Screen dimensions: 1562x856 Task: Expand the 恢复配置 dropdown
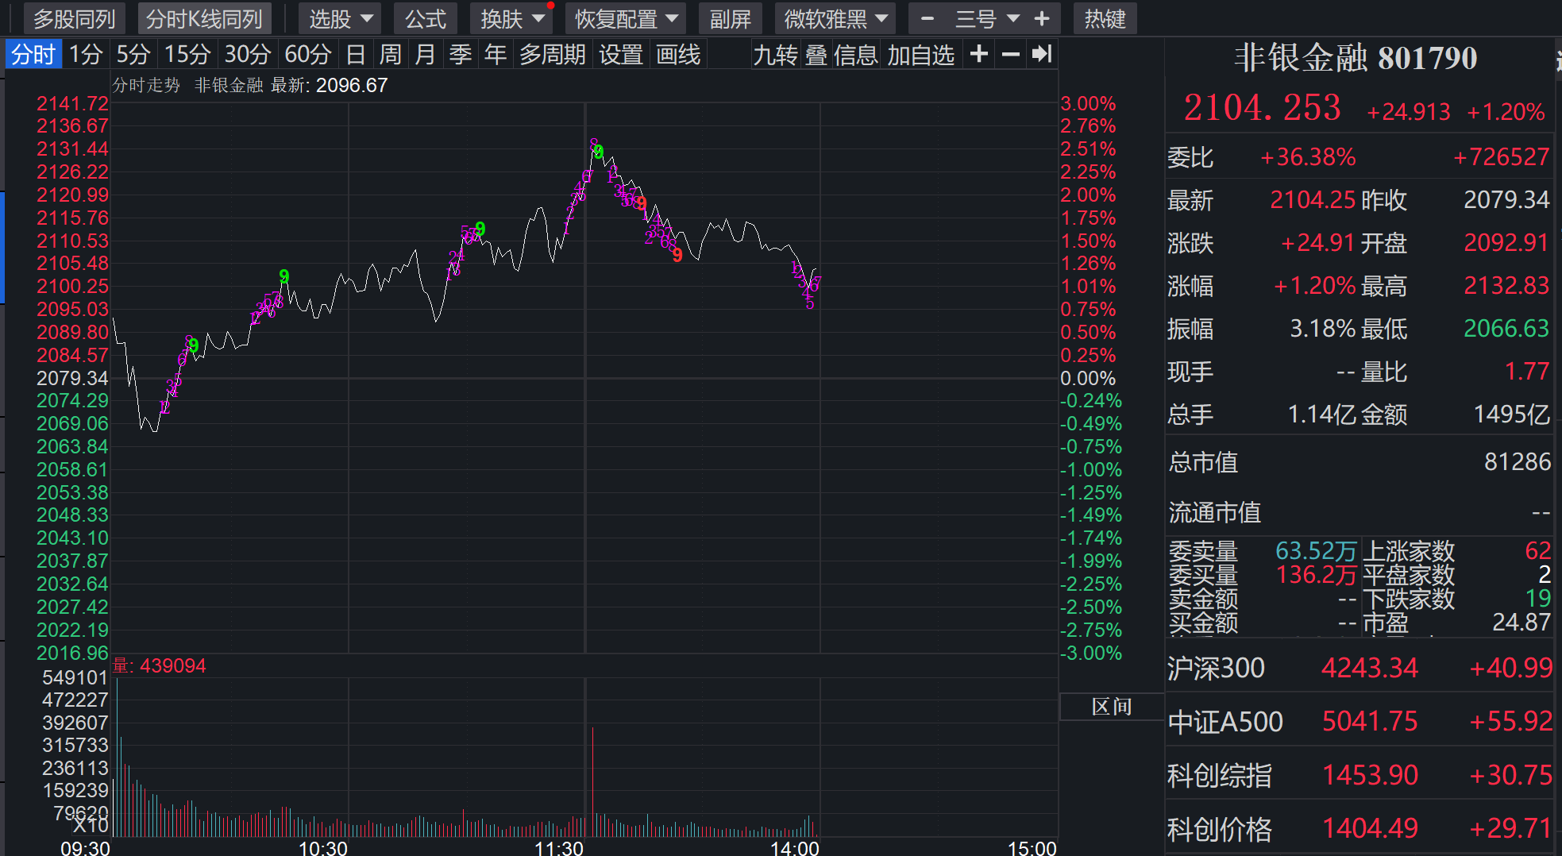pyautogui.click(x=627, y=18)
